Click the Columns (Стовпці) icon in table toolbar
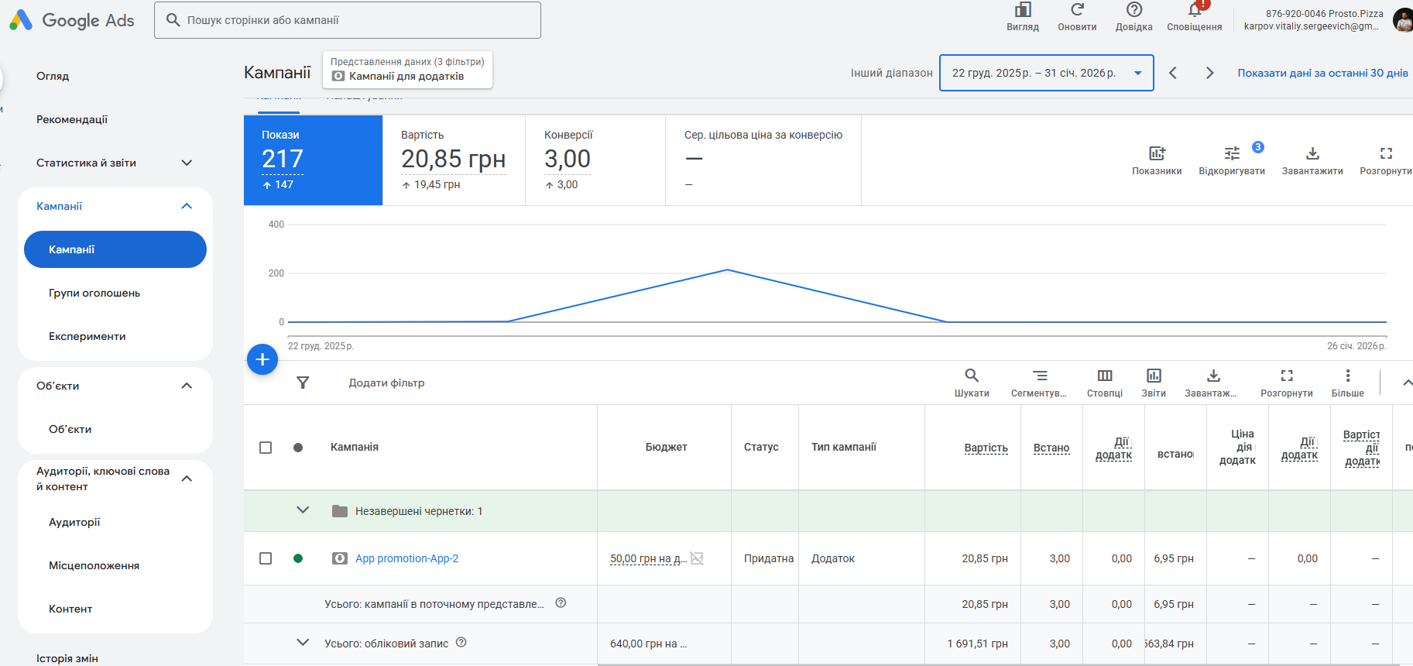This screenshot has width=1413, height=666. pyautogui.click(x=1104, y=376)
